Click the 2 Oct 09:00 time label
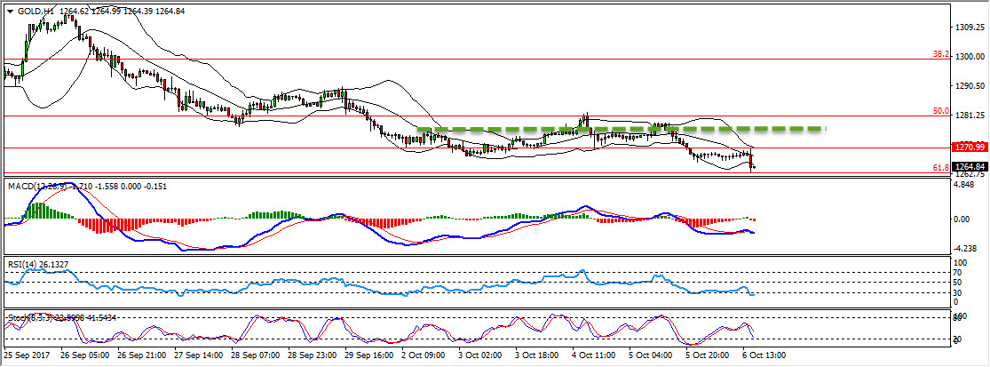 [423, 355]
